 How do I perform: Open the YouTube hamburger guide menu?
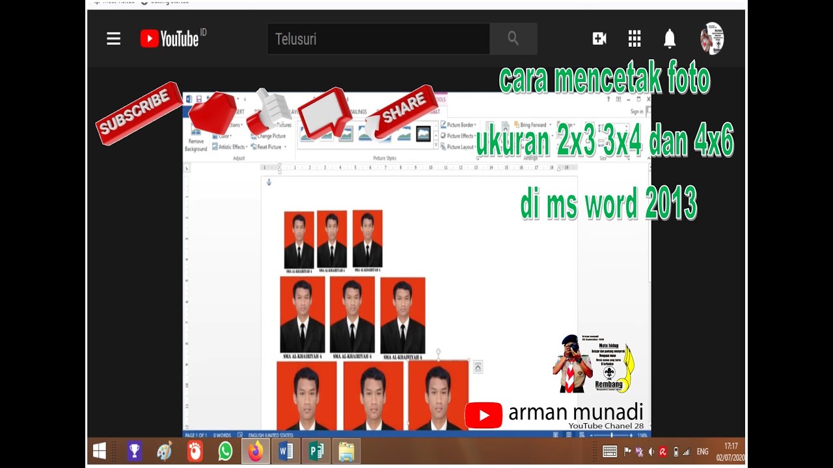pyautogui.click(x=114, y=39)
